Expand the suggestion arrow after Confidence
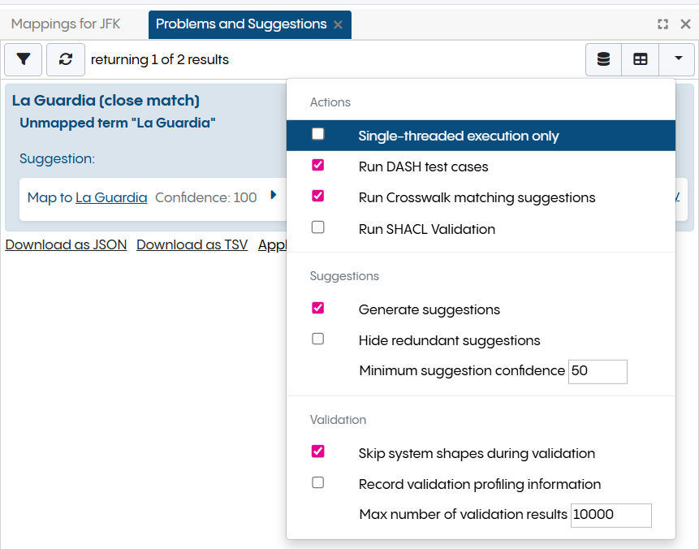This screenshot has height=549, width=699. point(274,195)
